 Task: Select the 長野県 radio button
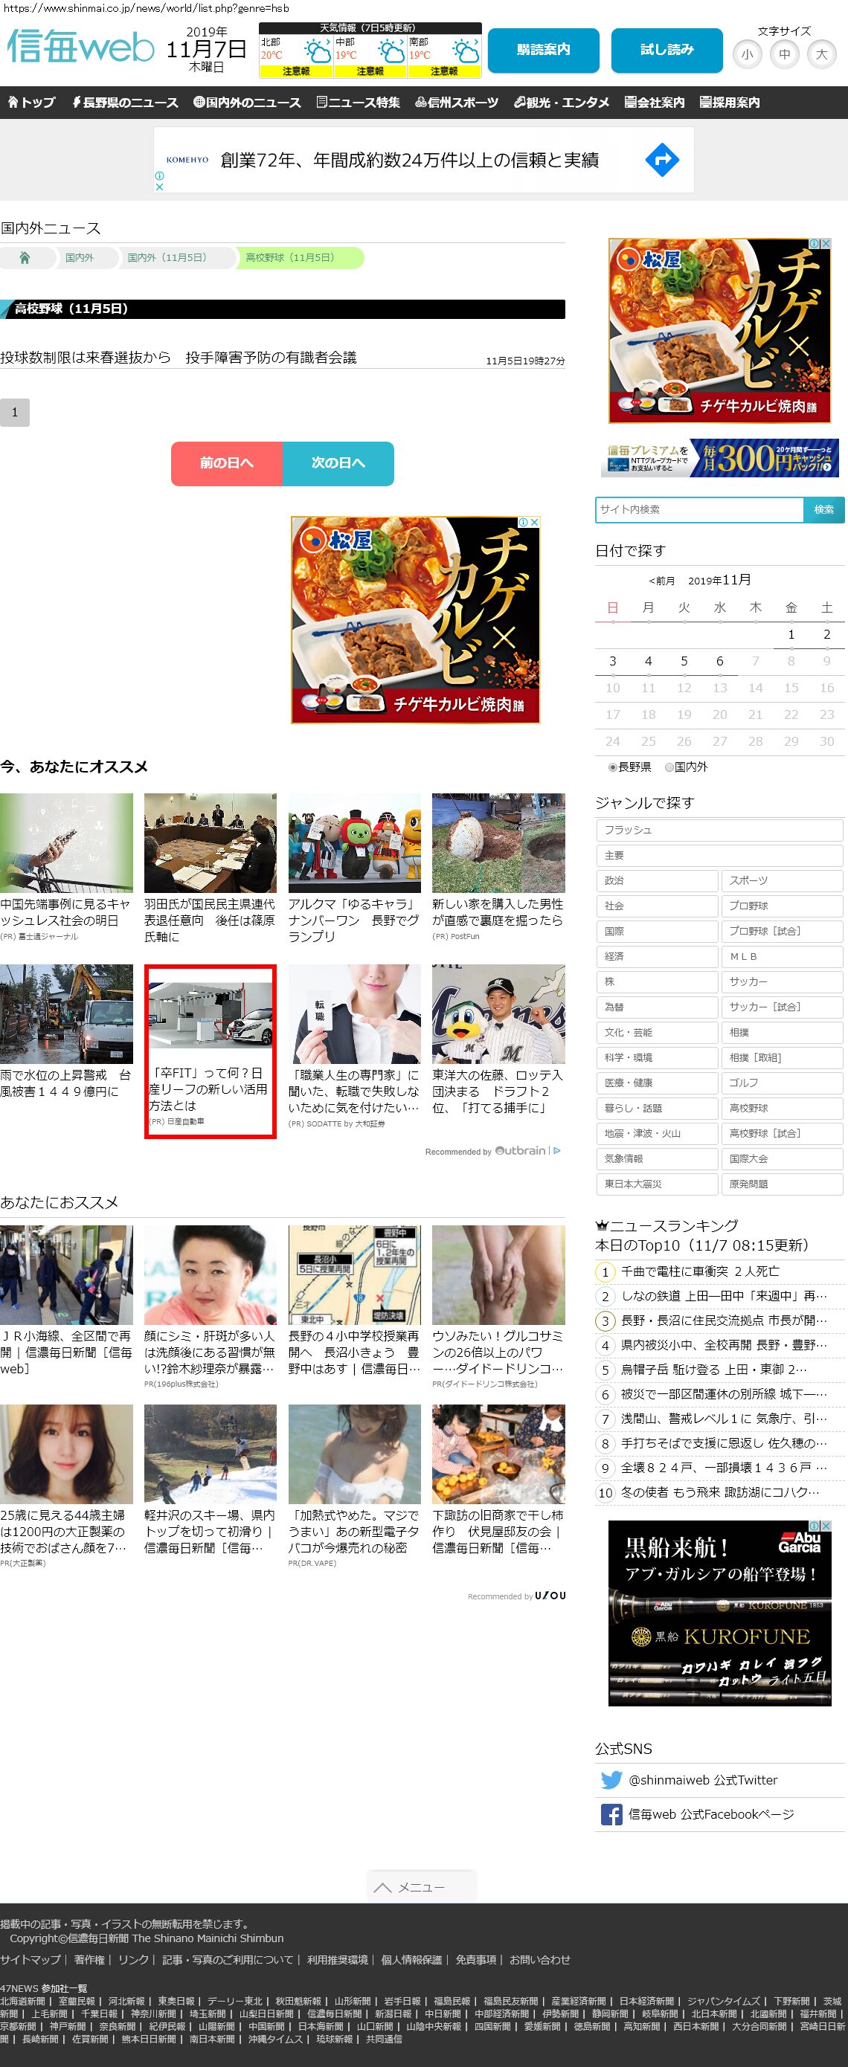(613, 767)
